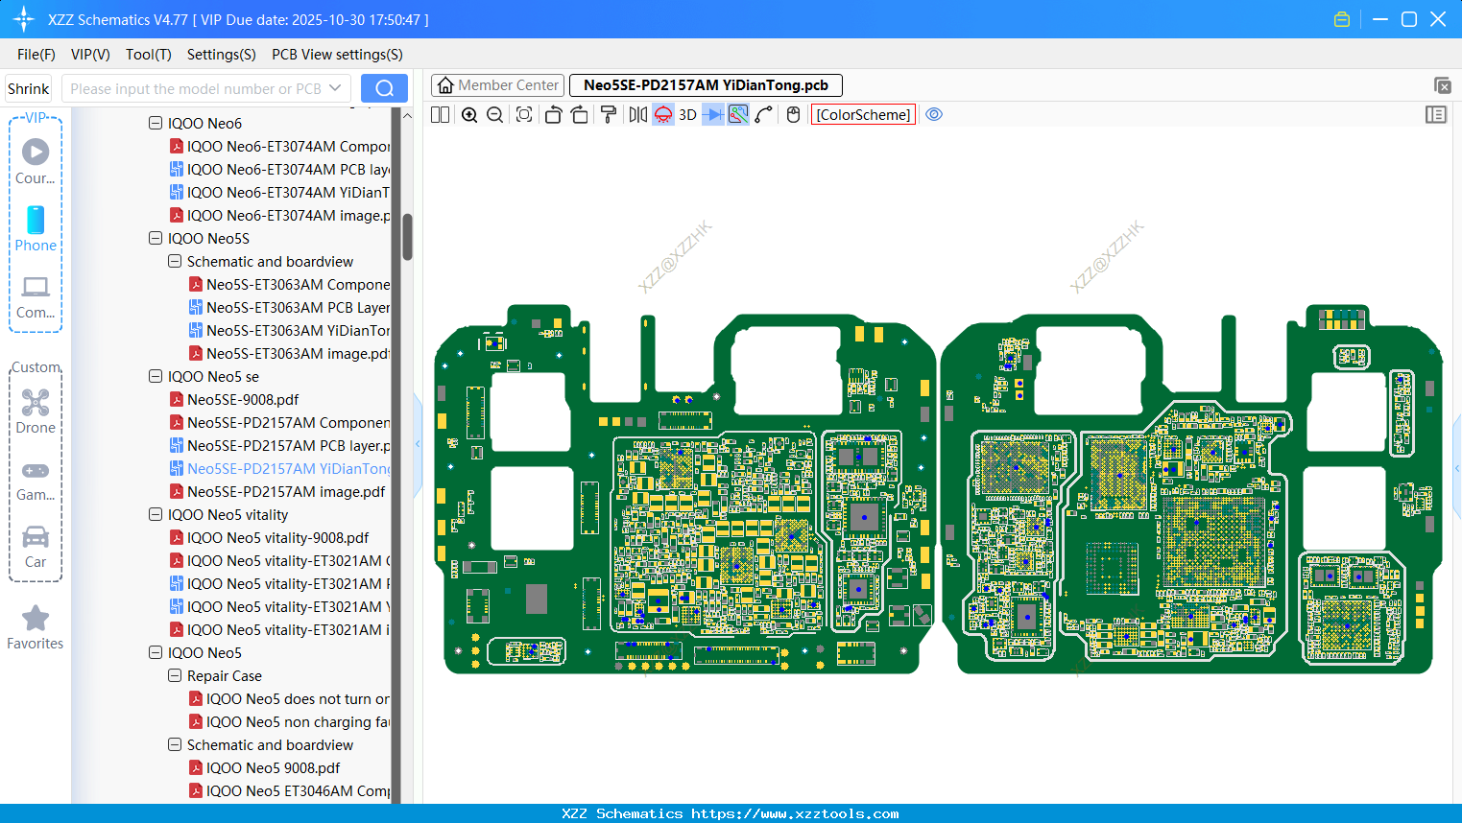Open the PCB View settings menu
Image resolution: width=1462 pixels, height=823 pixels.
click(337, 55)
